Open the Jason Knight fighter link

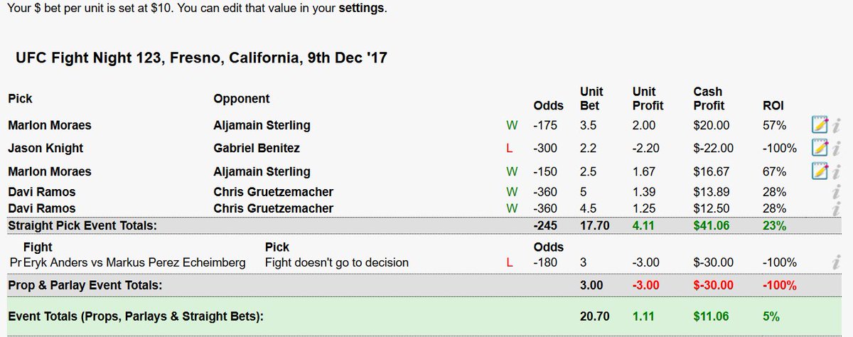(45, 149)
